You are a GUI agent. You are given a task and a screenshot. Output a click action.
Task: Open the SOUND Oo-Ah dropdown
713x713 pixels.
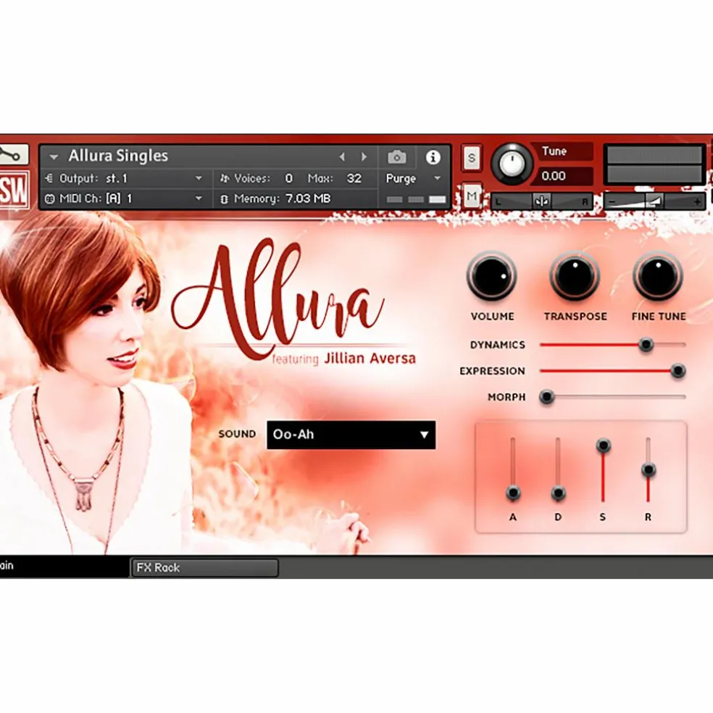[351, 435]
